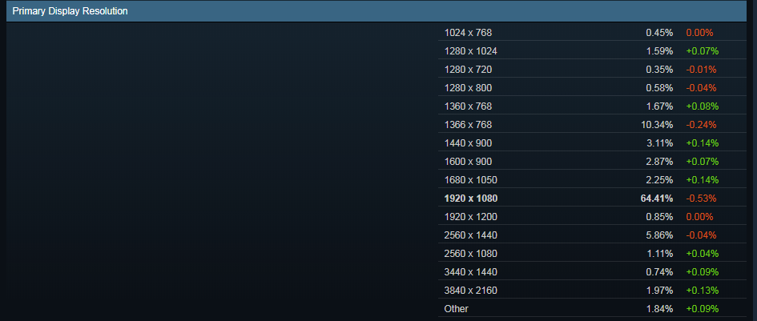The height and width of the screenshot is (321, 757).
Task: Click the 3440 x 1440 resolution label
Action: click(x=470, y=272)
